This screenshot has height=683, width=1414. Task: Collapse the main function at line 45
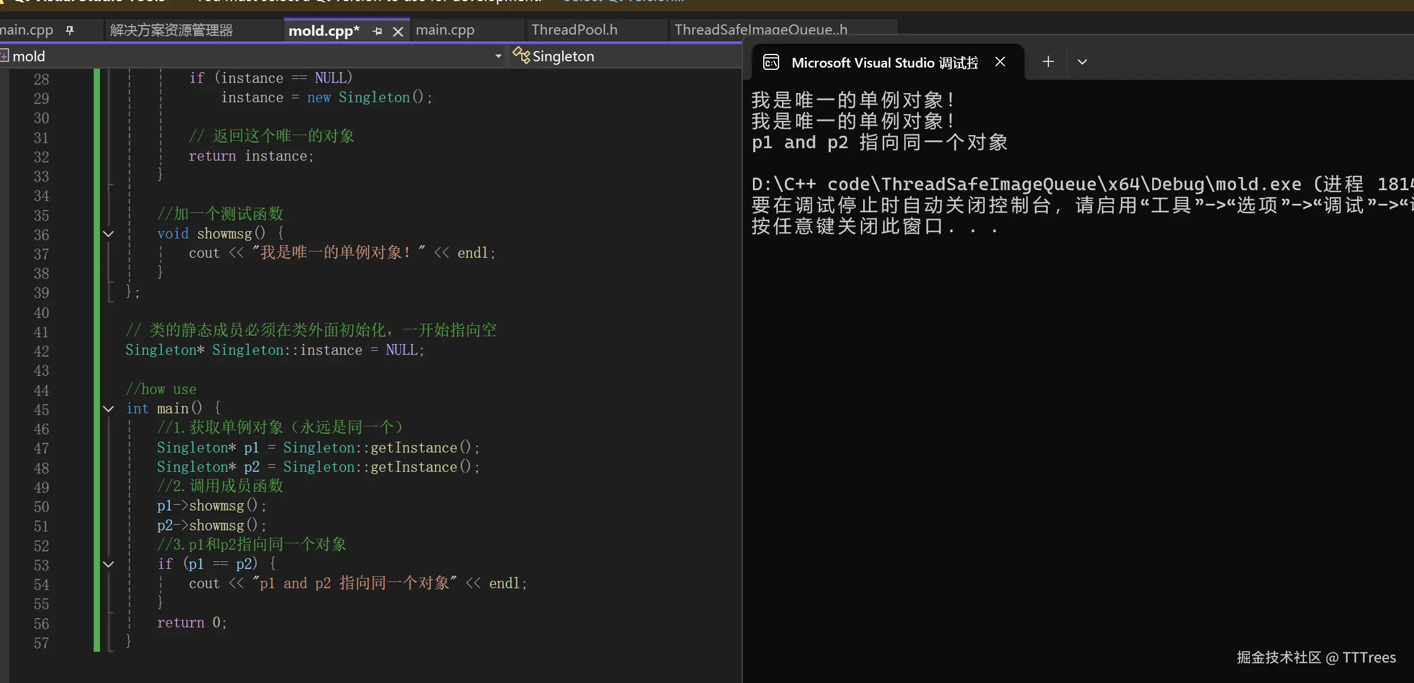coord(108,409)
